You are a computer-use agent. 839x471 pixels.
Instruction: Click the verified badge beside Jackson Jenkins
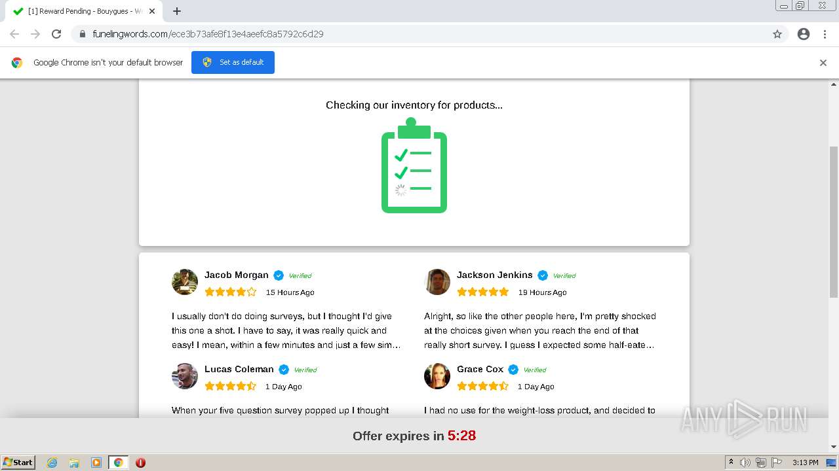543,275
